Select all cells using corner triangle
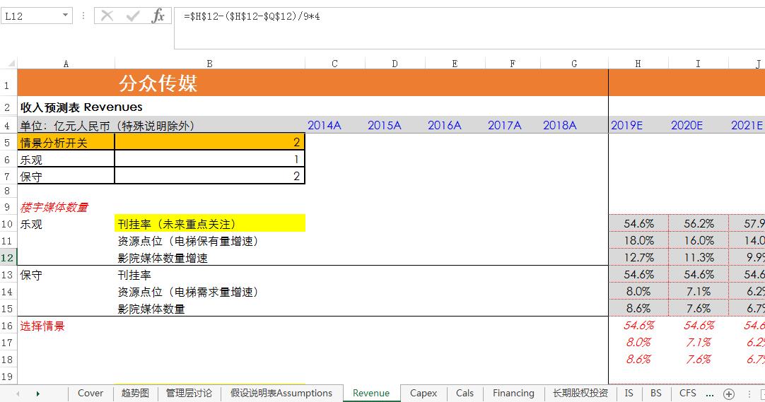Screen dimensions: 765x402 click(x=11, y=64)
